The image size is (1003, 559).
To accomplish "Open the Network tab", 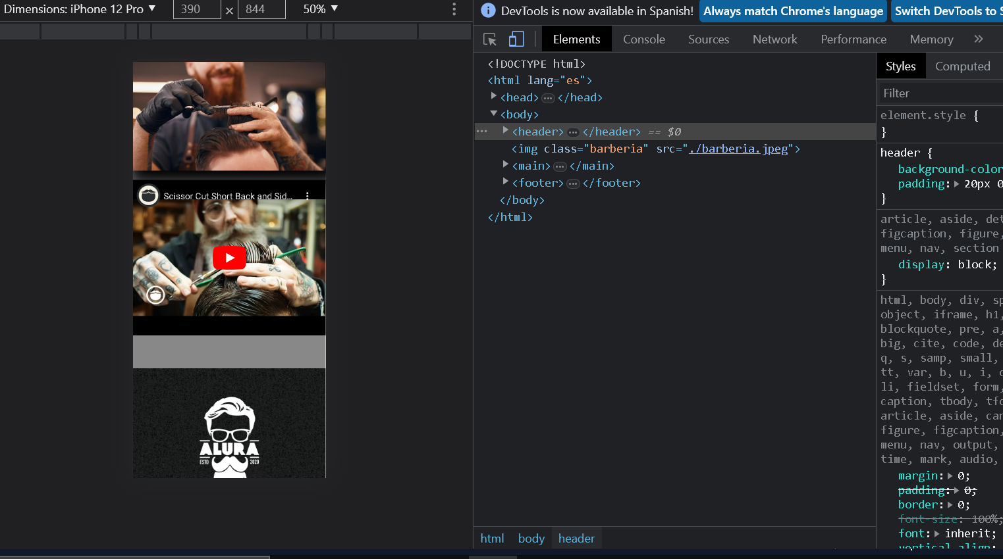I will [x=775, y=39].
